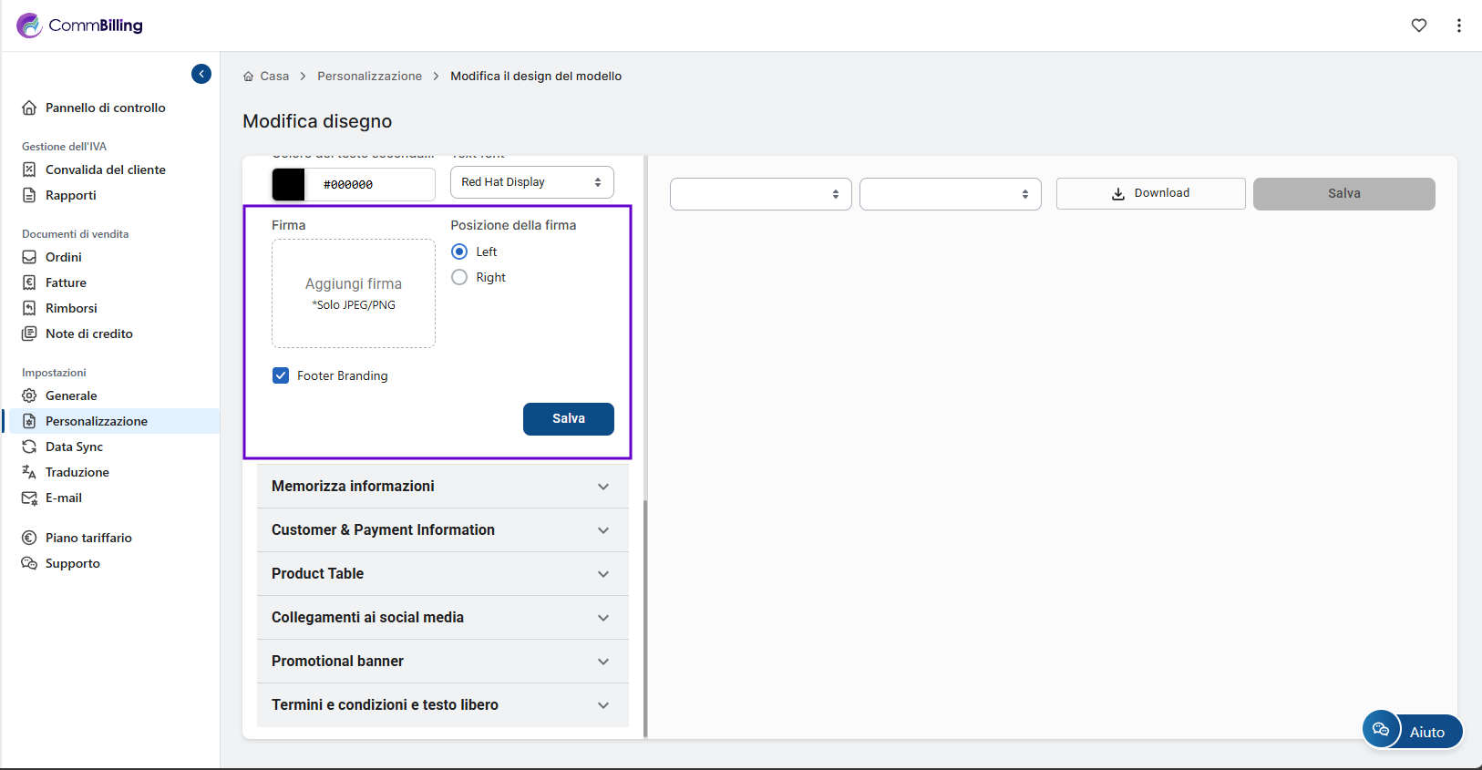Click the Download button
The width and height of the screenshot is (1482, 770).
1150,193
